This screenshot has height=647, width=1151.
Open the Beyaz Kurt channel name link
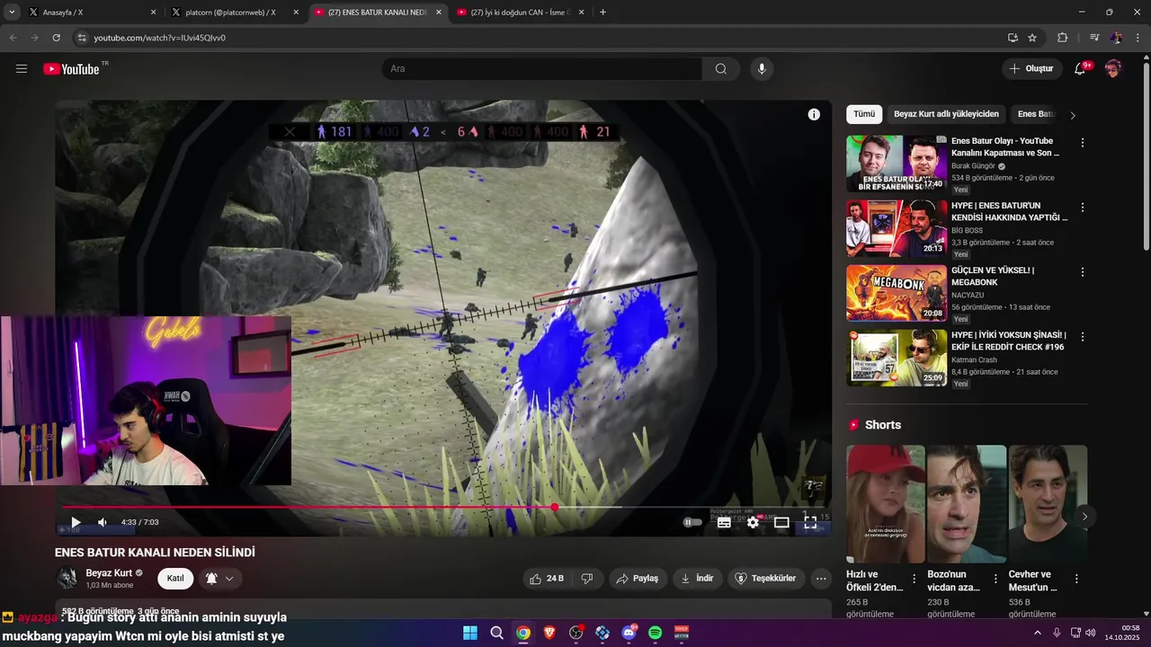109,572
